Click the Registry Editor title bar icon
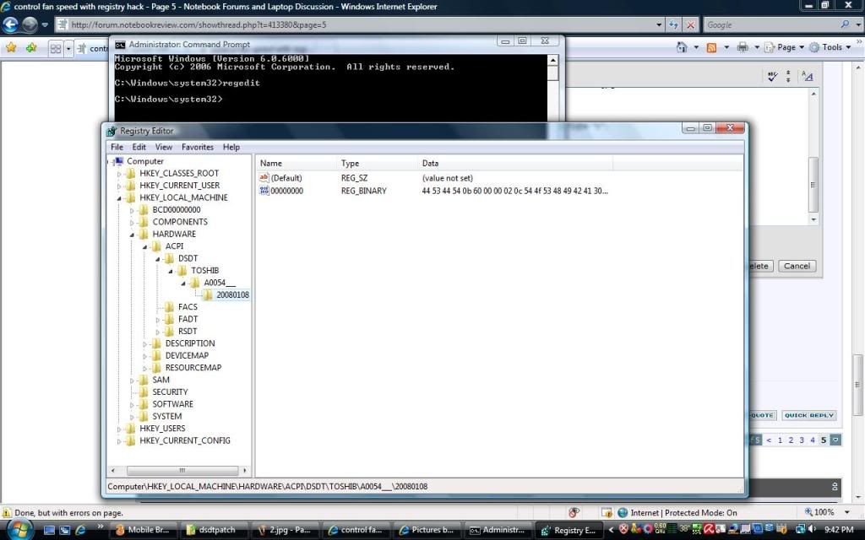 coord(112,131)
